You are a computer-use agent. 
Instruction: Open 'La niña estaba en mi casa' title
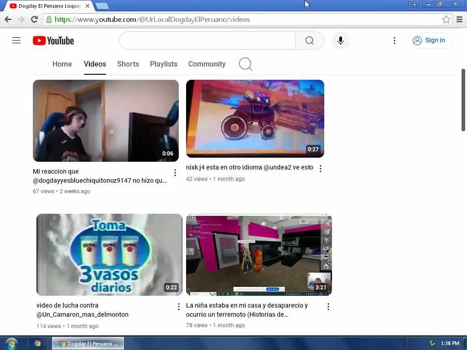point(247,310)
